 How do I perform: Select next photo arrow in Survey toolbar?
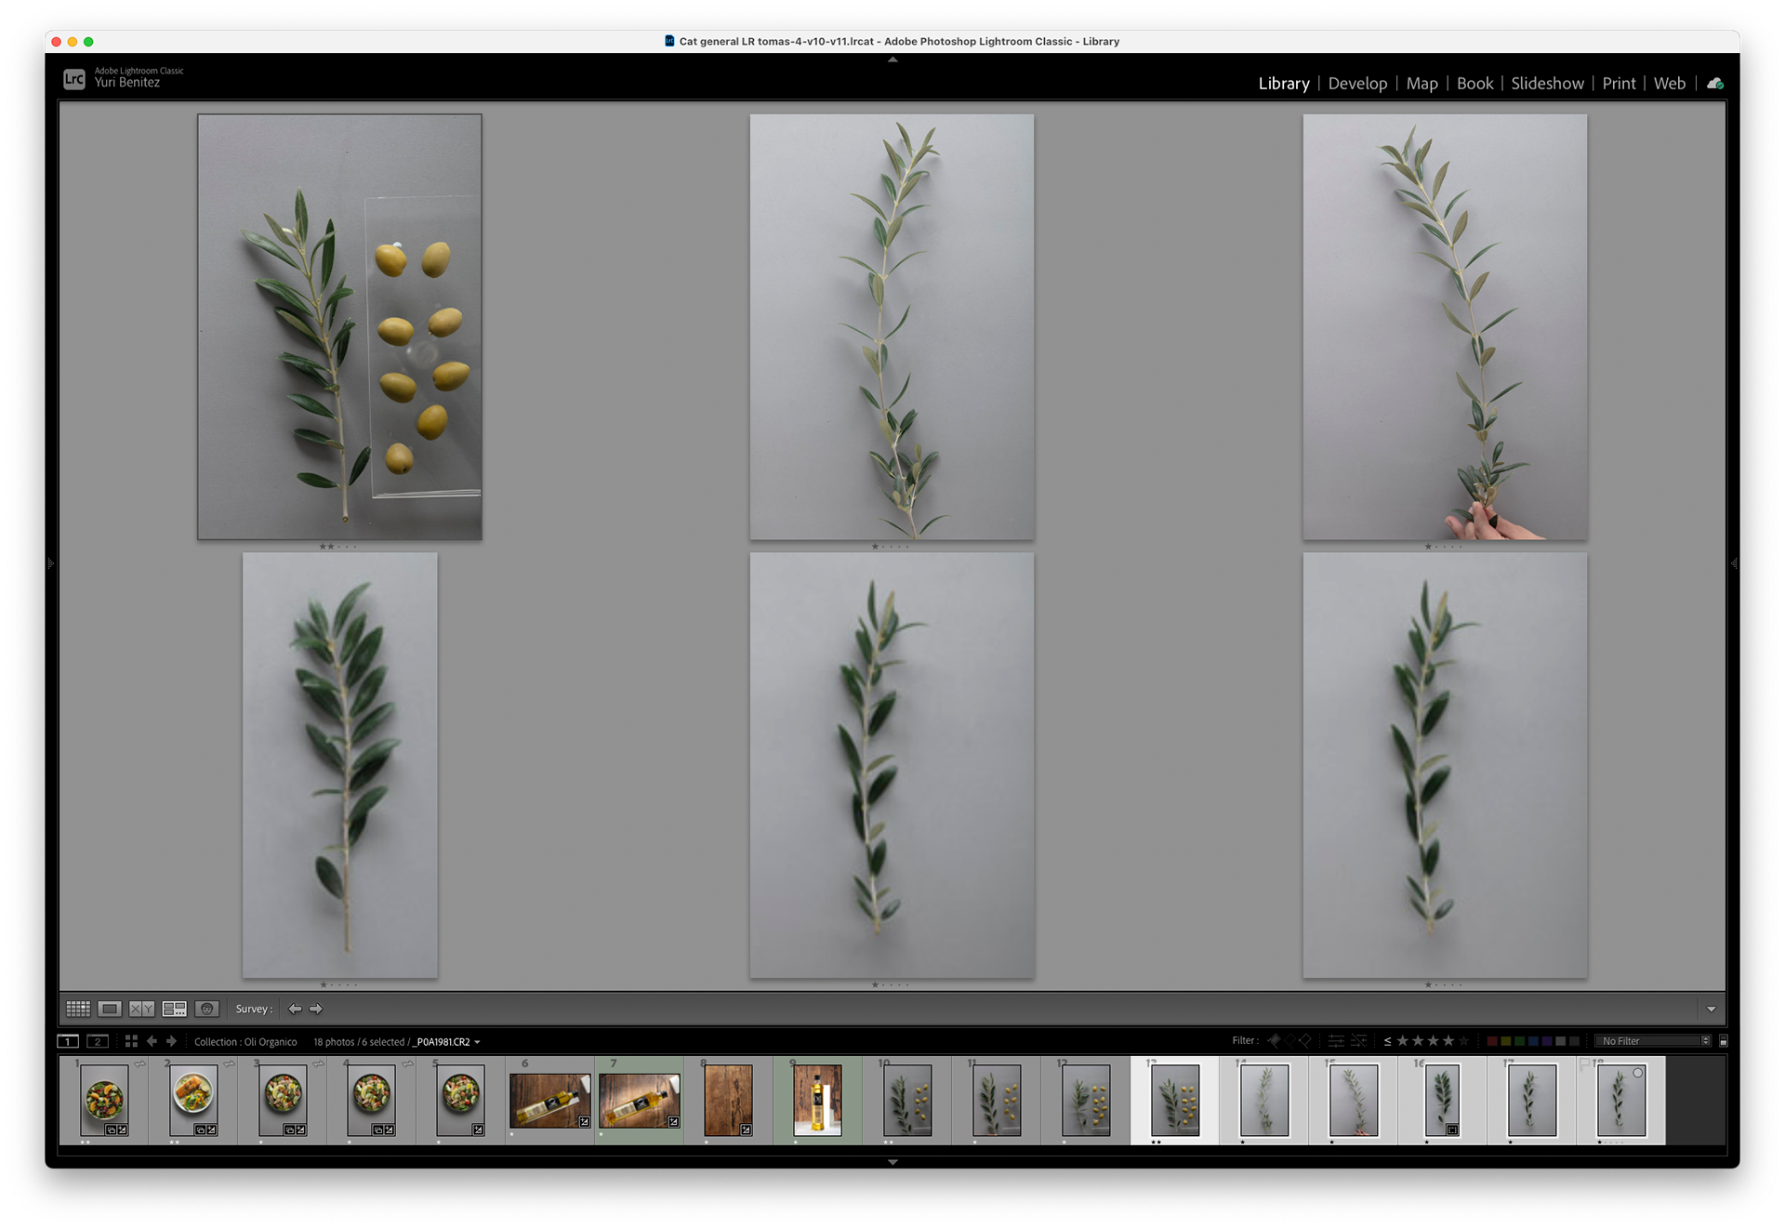(x=316, y=1009)
